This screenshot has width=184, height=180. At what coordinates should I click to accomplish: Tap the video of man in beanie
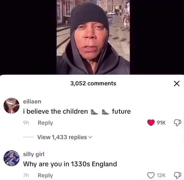click(x=93, y=37)
